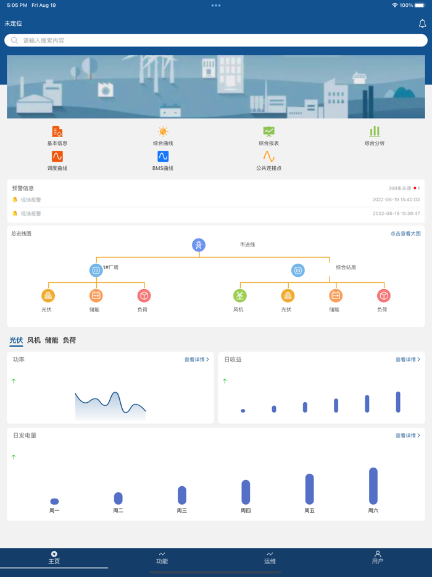Tap the tallest bar in 日收益 chart
The width and height of the screenshot is (432, 577).
(398, 402)
